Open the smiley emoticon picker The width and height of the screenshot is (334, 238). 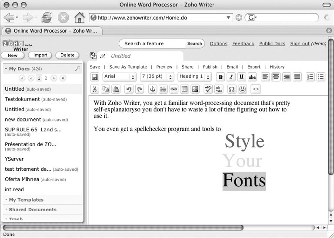[x=242, y=89]
